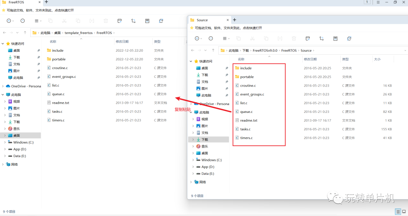Click the refresh icon in Source window toolbar

click(x=349, y=39)
